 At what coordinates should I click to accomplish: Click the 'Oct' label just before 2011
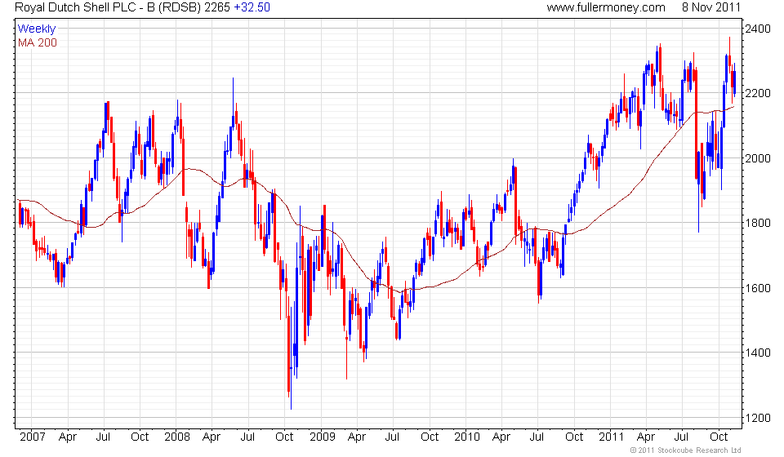(x=574, y=437)
